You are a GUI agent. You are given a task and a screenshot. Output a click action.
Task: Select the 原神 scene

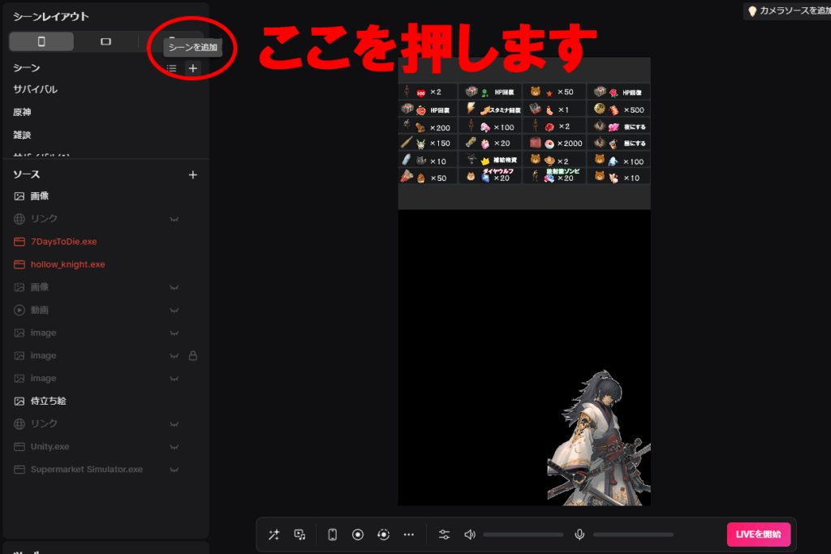click(x=23, y=112)
